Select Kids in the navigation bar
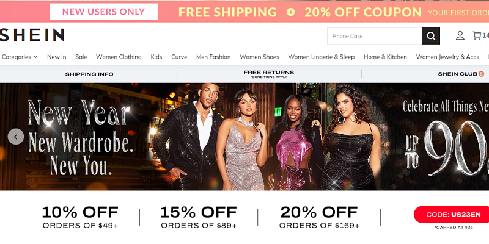This screenshot has width=489, height=244. pyautogui.click(x=156, y=57)
